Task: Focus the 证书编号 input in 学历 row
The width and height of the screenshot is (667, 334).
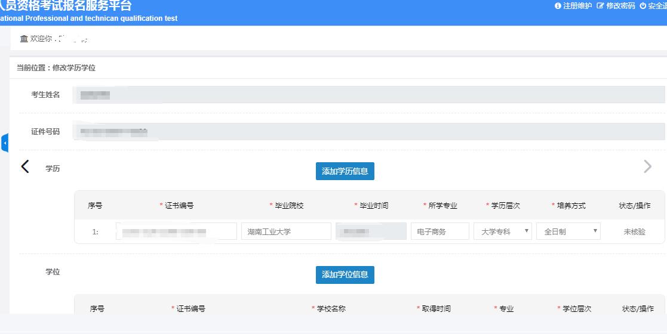Action: click(176, 231)
